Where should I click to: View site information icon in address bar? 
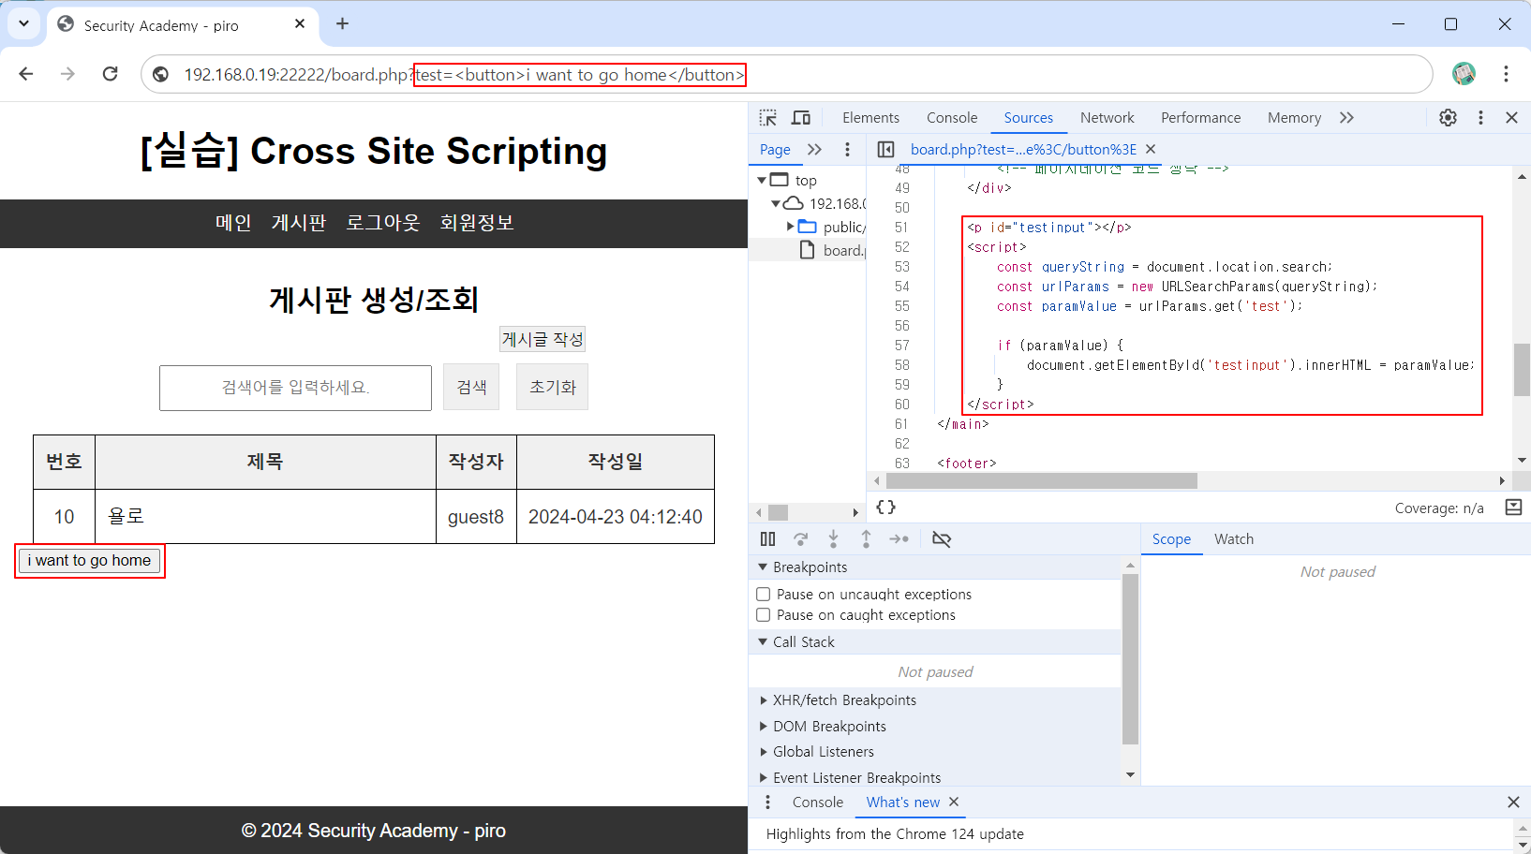pyautogui.click(x=161, y=74)
